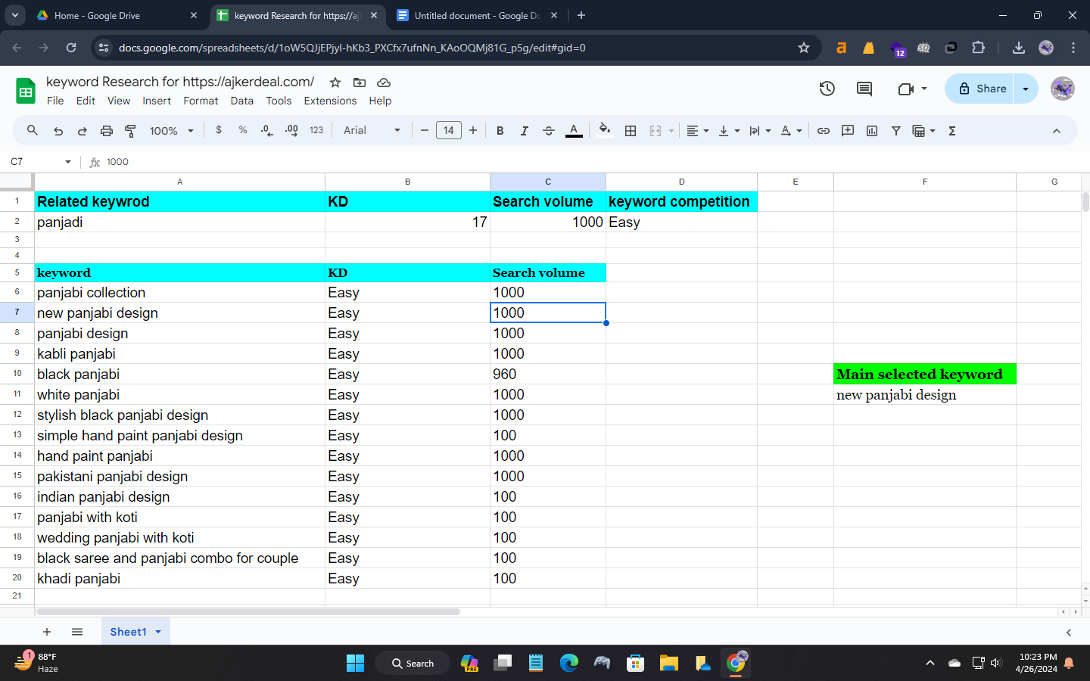Click the Insert link icon
This screenshot has height=681, width=1090.
[824, 131]
